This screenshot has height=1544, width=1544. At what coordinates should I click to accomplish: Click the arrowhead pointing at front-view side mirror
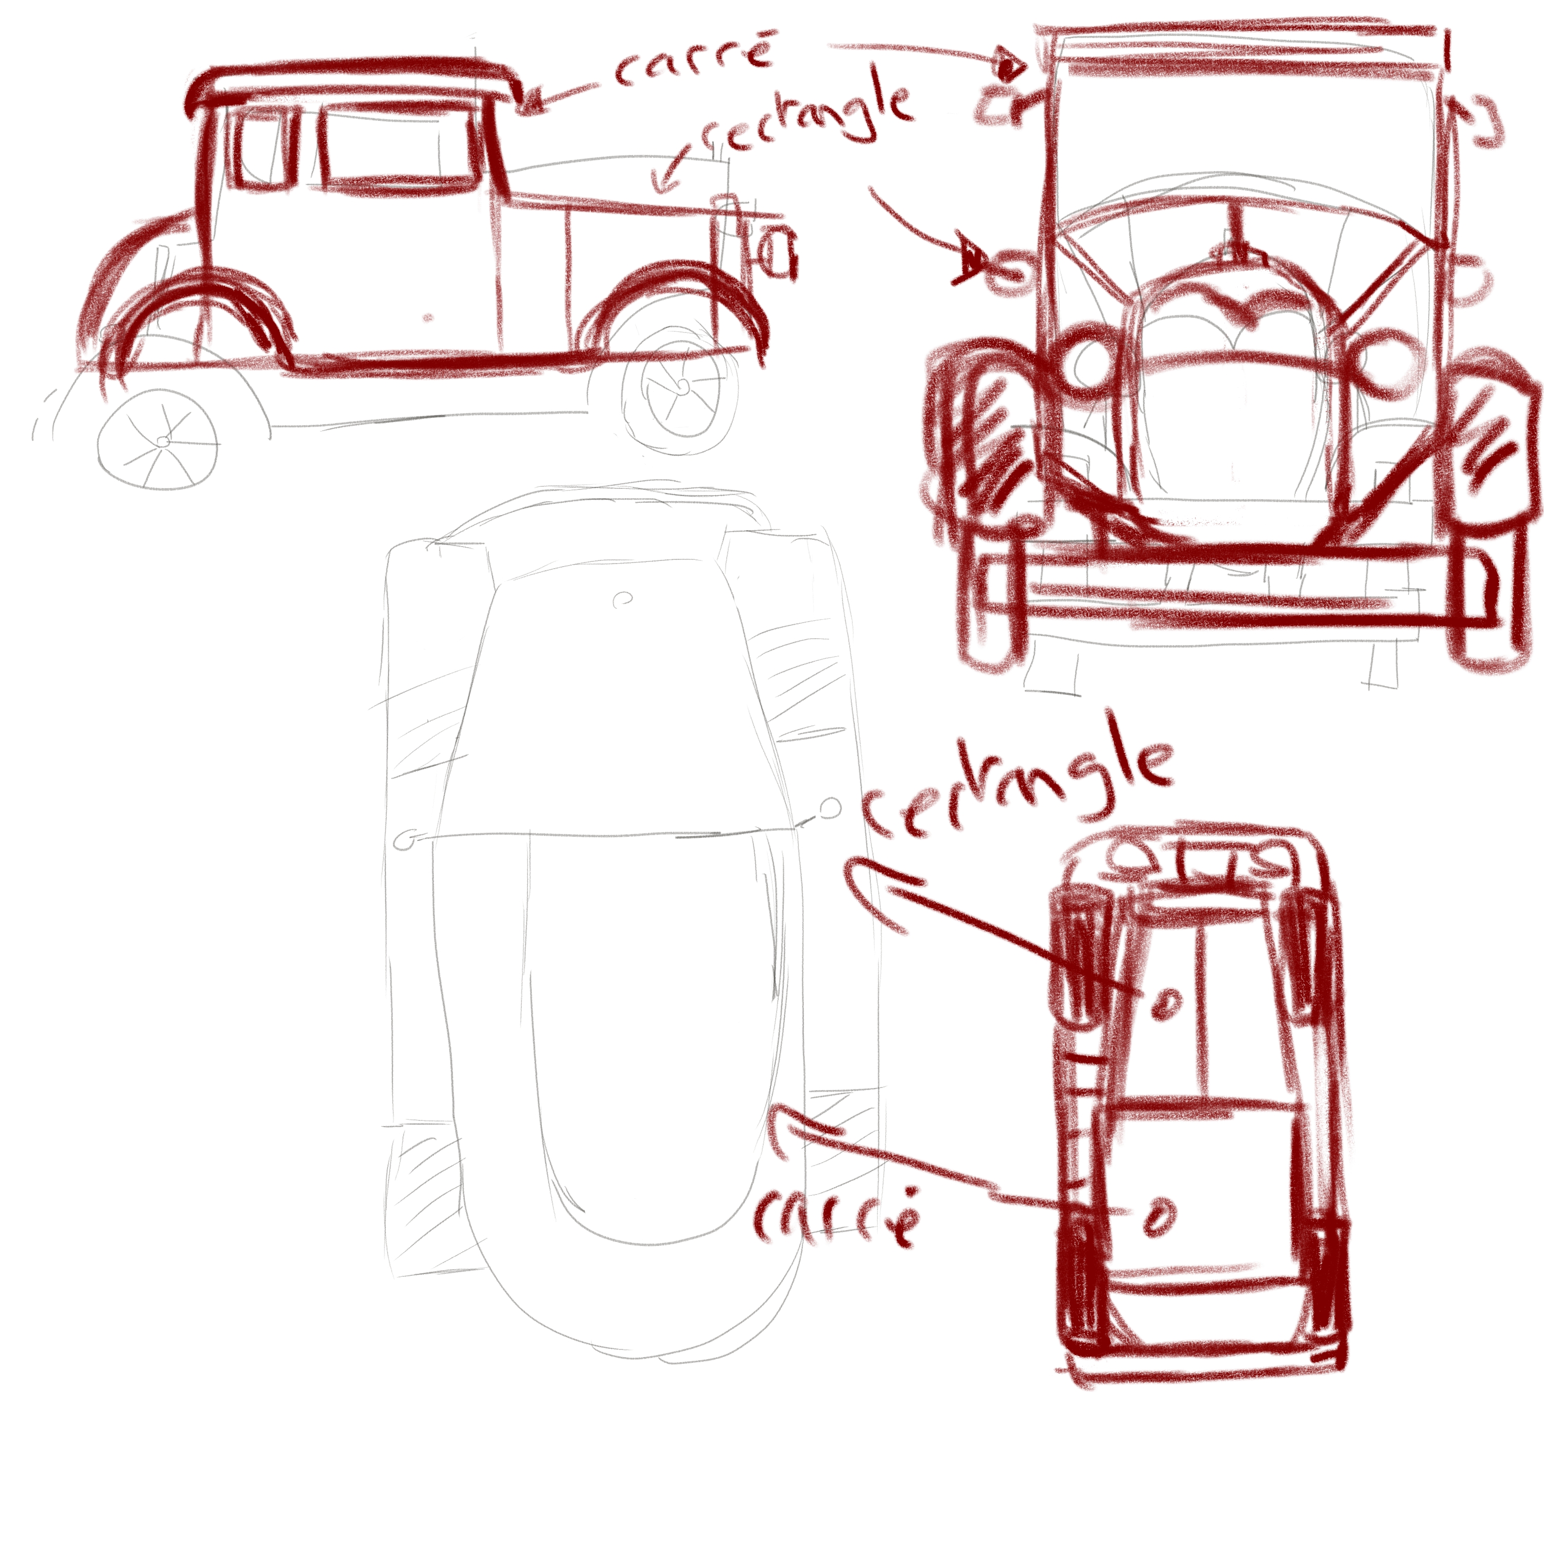coord(971,260)
